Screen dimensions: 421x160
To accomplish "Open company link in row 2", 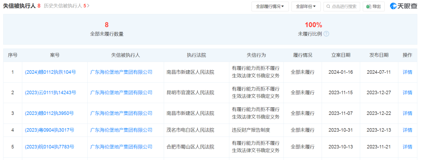I will pos(121,92).
